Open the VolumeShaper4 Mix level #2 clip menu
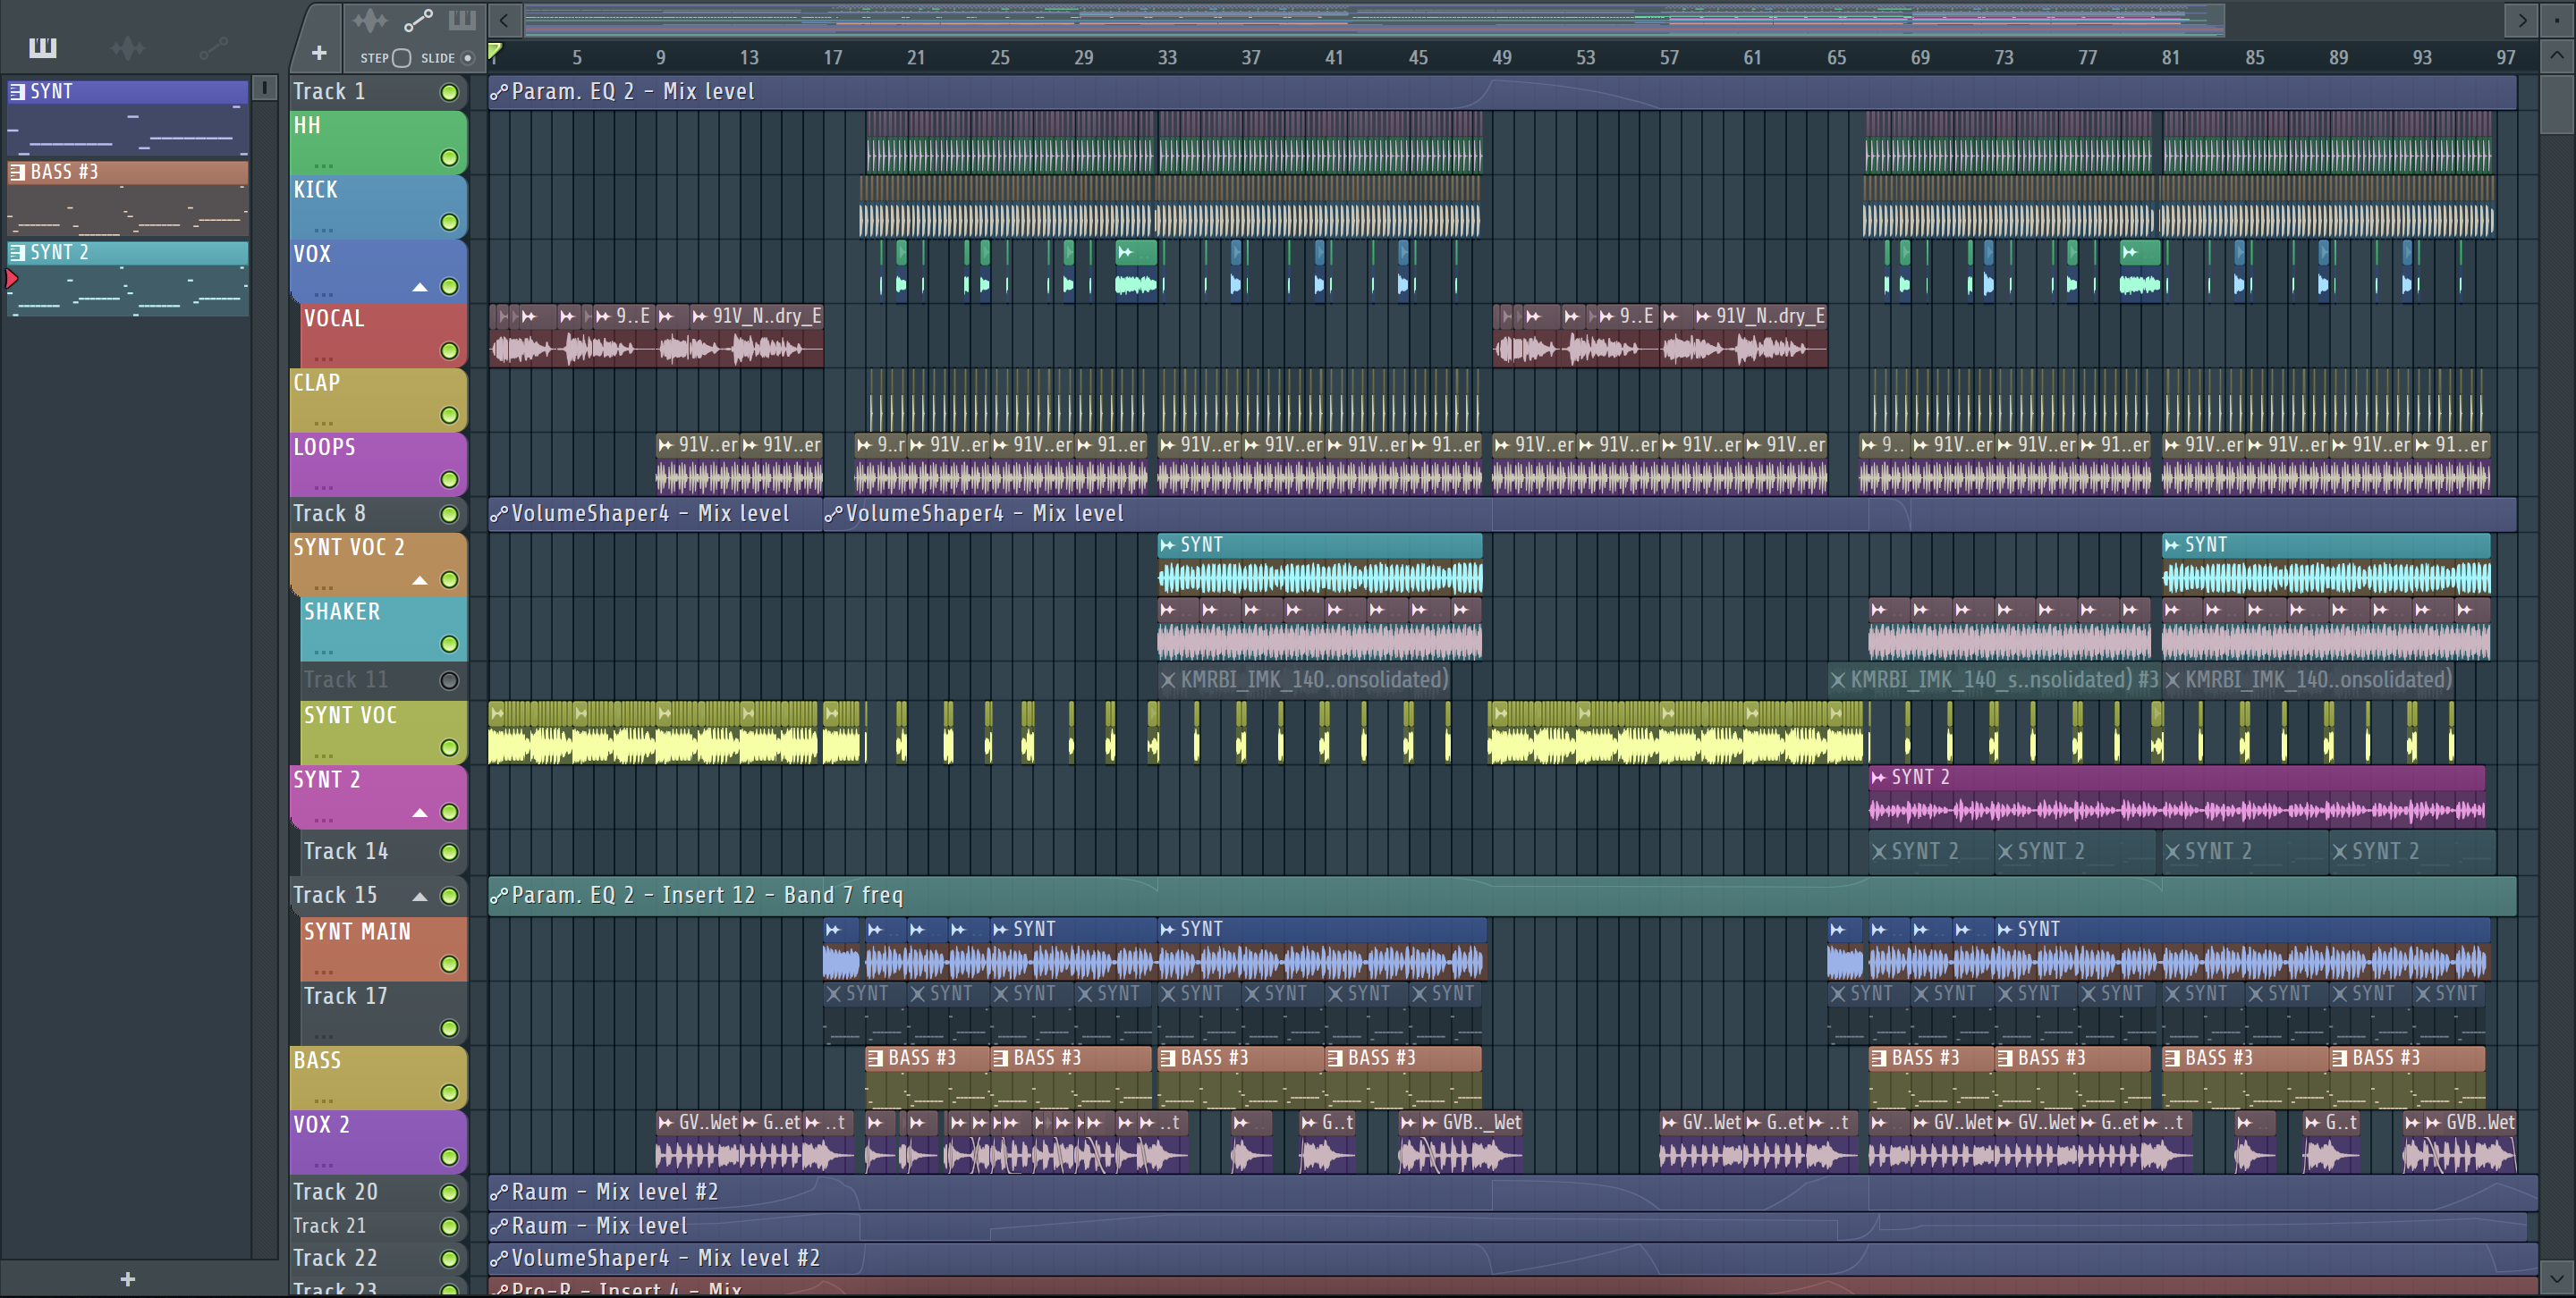Screen dimensions: 2576x1298 499,1258
